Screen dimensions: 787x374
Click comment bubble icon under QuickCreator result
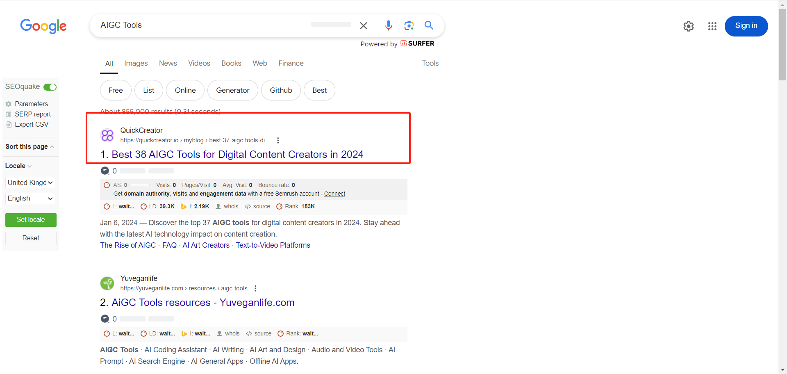[x=105, y=171]
